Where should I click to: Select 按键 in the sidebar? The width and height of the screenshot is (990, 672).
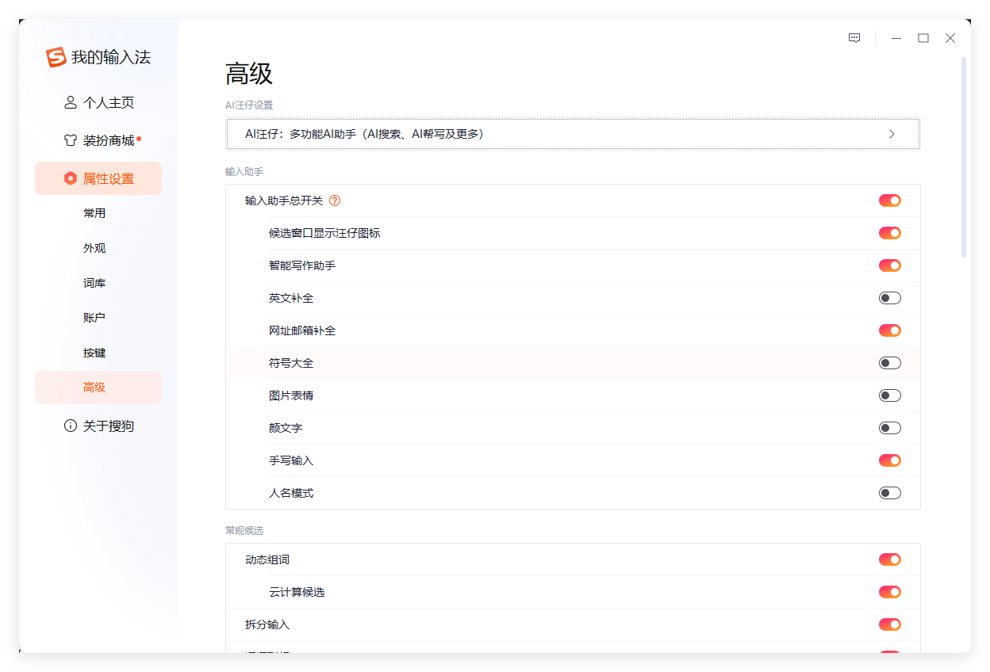click(94, 352)
